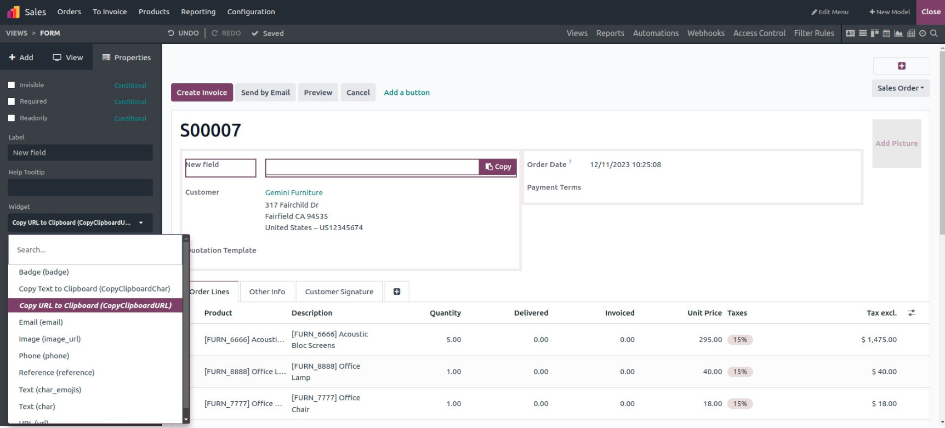Open the Kanban view editor icon
945x428 pixels.
coord(875,33)
